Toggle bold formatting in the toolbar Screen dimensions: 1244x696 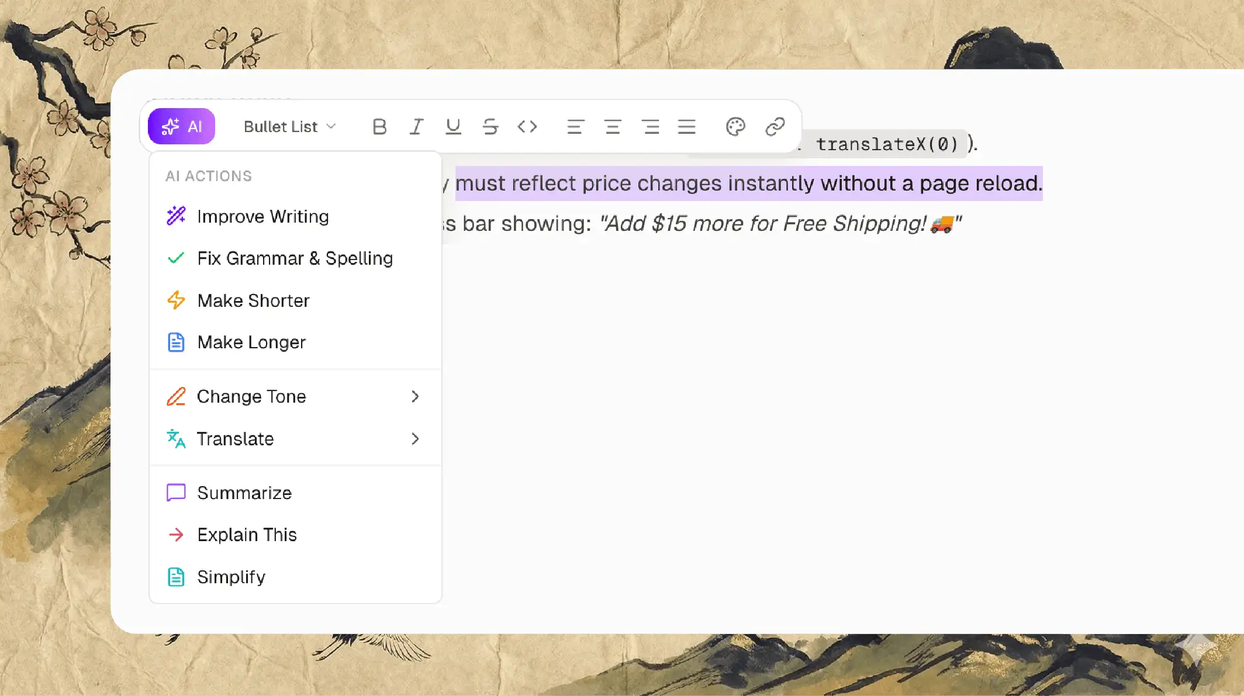tap(380, 126)
